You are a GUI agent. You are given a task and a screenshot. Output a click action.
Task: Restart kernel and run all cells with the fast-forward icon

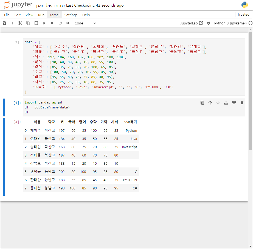point(68,23)
